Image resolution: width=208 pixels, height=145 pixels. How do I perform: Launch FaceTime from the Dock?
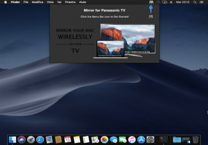pos(123,140)
